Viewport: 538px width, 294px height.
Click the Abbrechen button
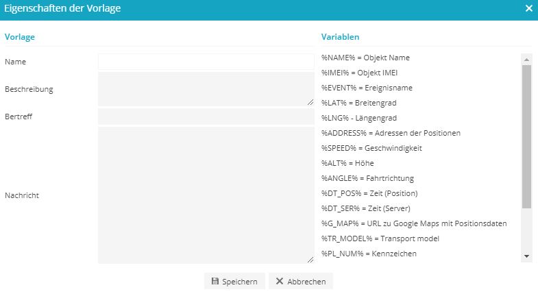(301, 281)
